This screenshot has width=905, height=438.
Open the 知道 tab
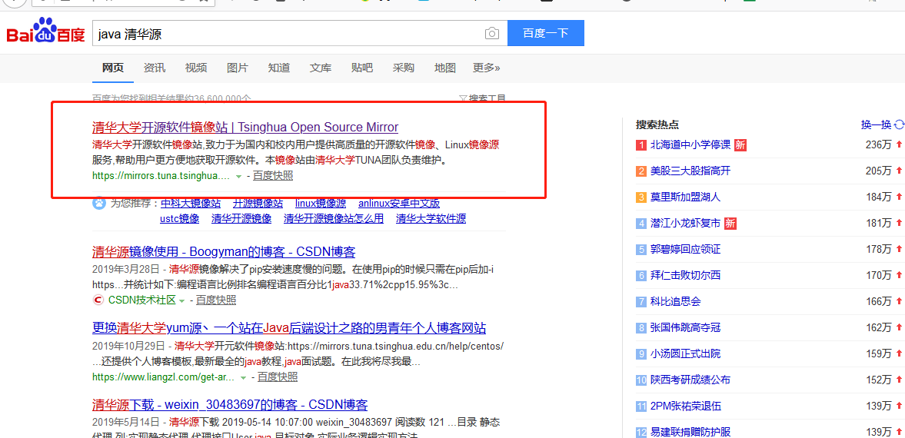279,68
